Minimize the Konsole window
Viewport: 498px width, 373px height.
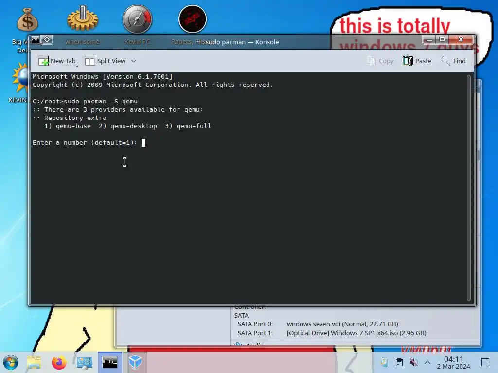429,40
